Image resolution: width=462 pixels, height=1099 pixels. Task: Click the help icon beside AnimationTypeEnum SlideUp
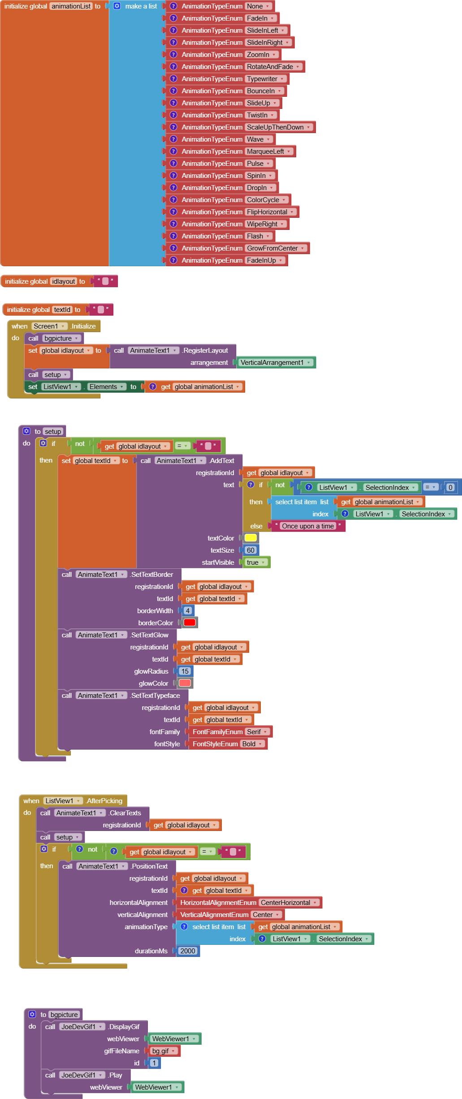[173, 103]
